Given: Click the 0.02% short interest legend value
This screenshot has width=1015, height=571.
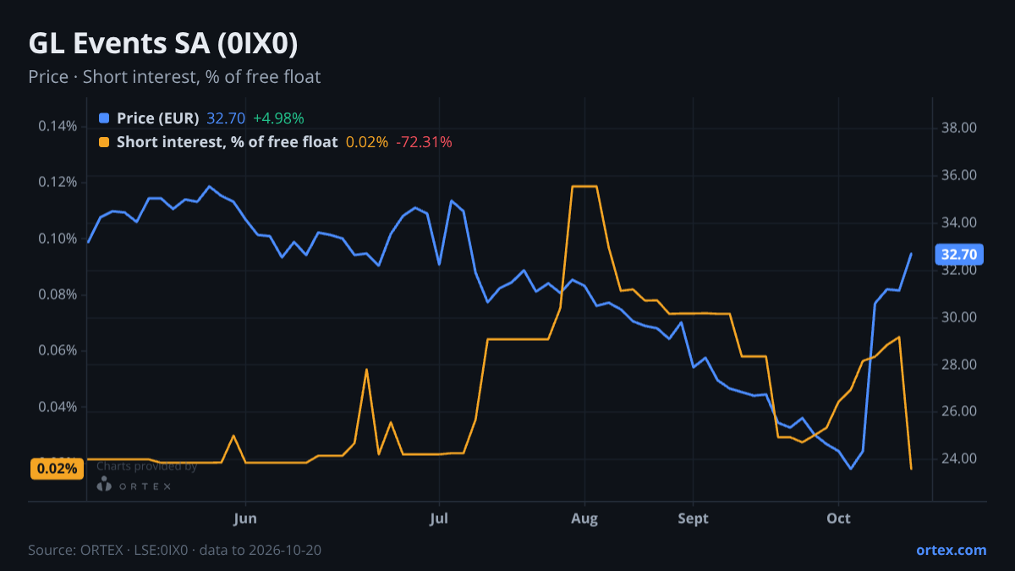Looking at the screenshot, I should 367,142.
